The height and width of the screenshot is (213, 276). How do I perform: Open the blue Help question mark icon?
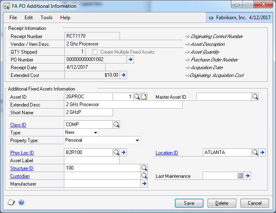[x=21, y=202]
